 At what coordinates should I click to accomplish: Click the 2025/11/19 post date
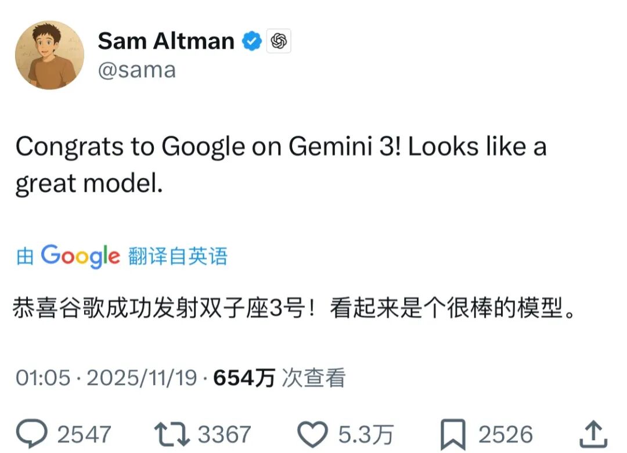[x=143, y=378]
